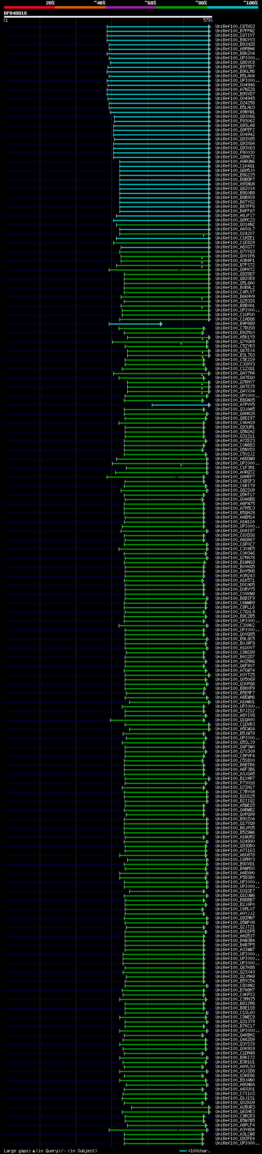Screen dimensions: 262x1154
Task: Click cyan alignment bar for A7PVV5
Action: tap(181, 404)
